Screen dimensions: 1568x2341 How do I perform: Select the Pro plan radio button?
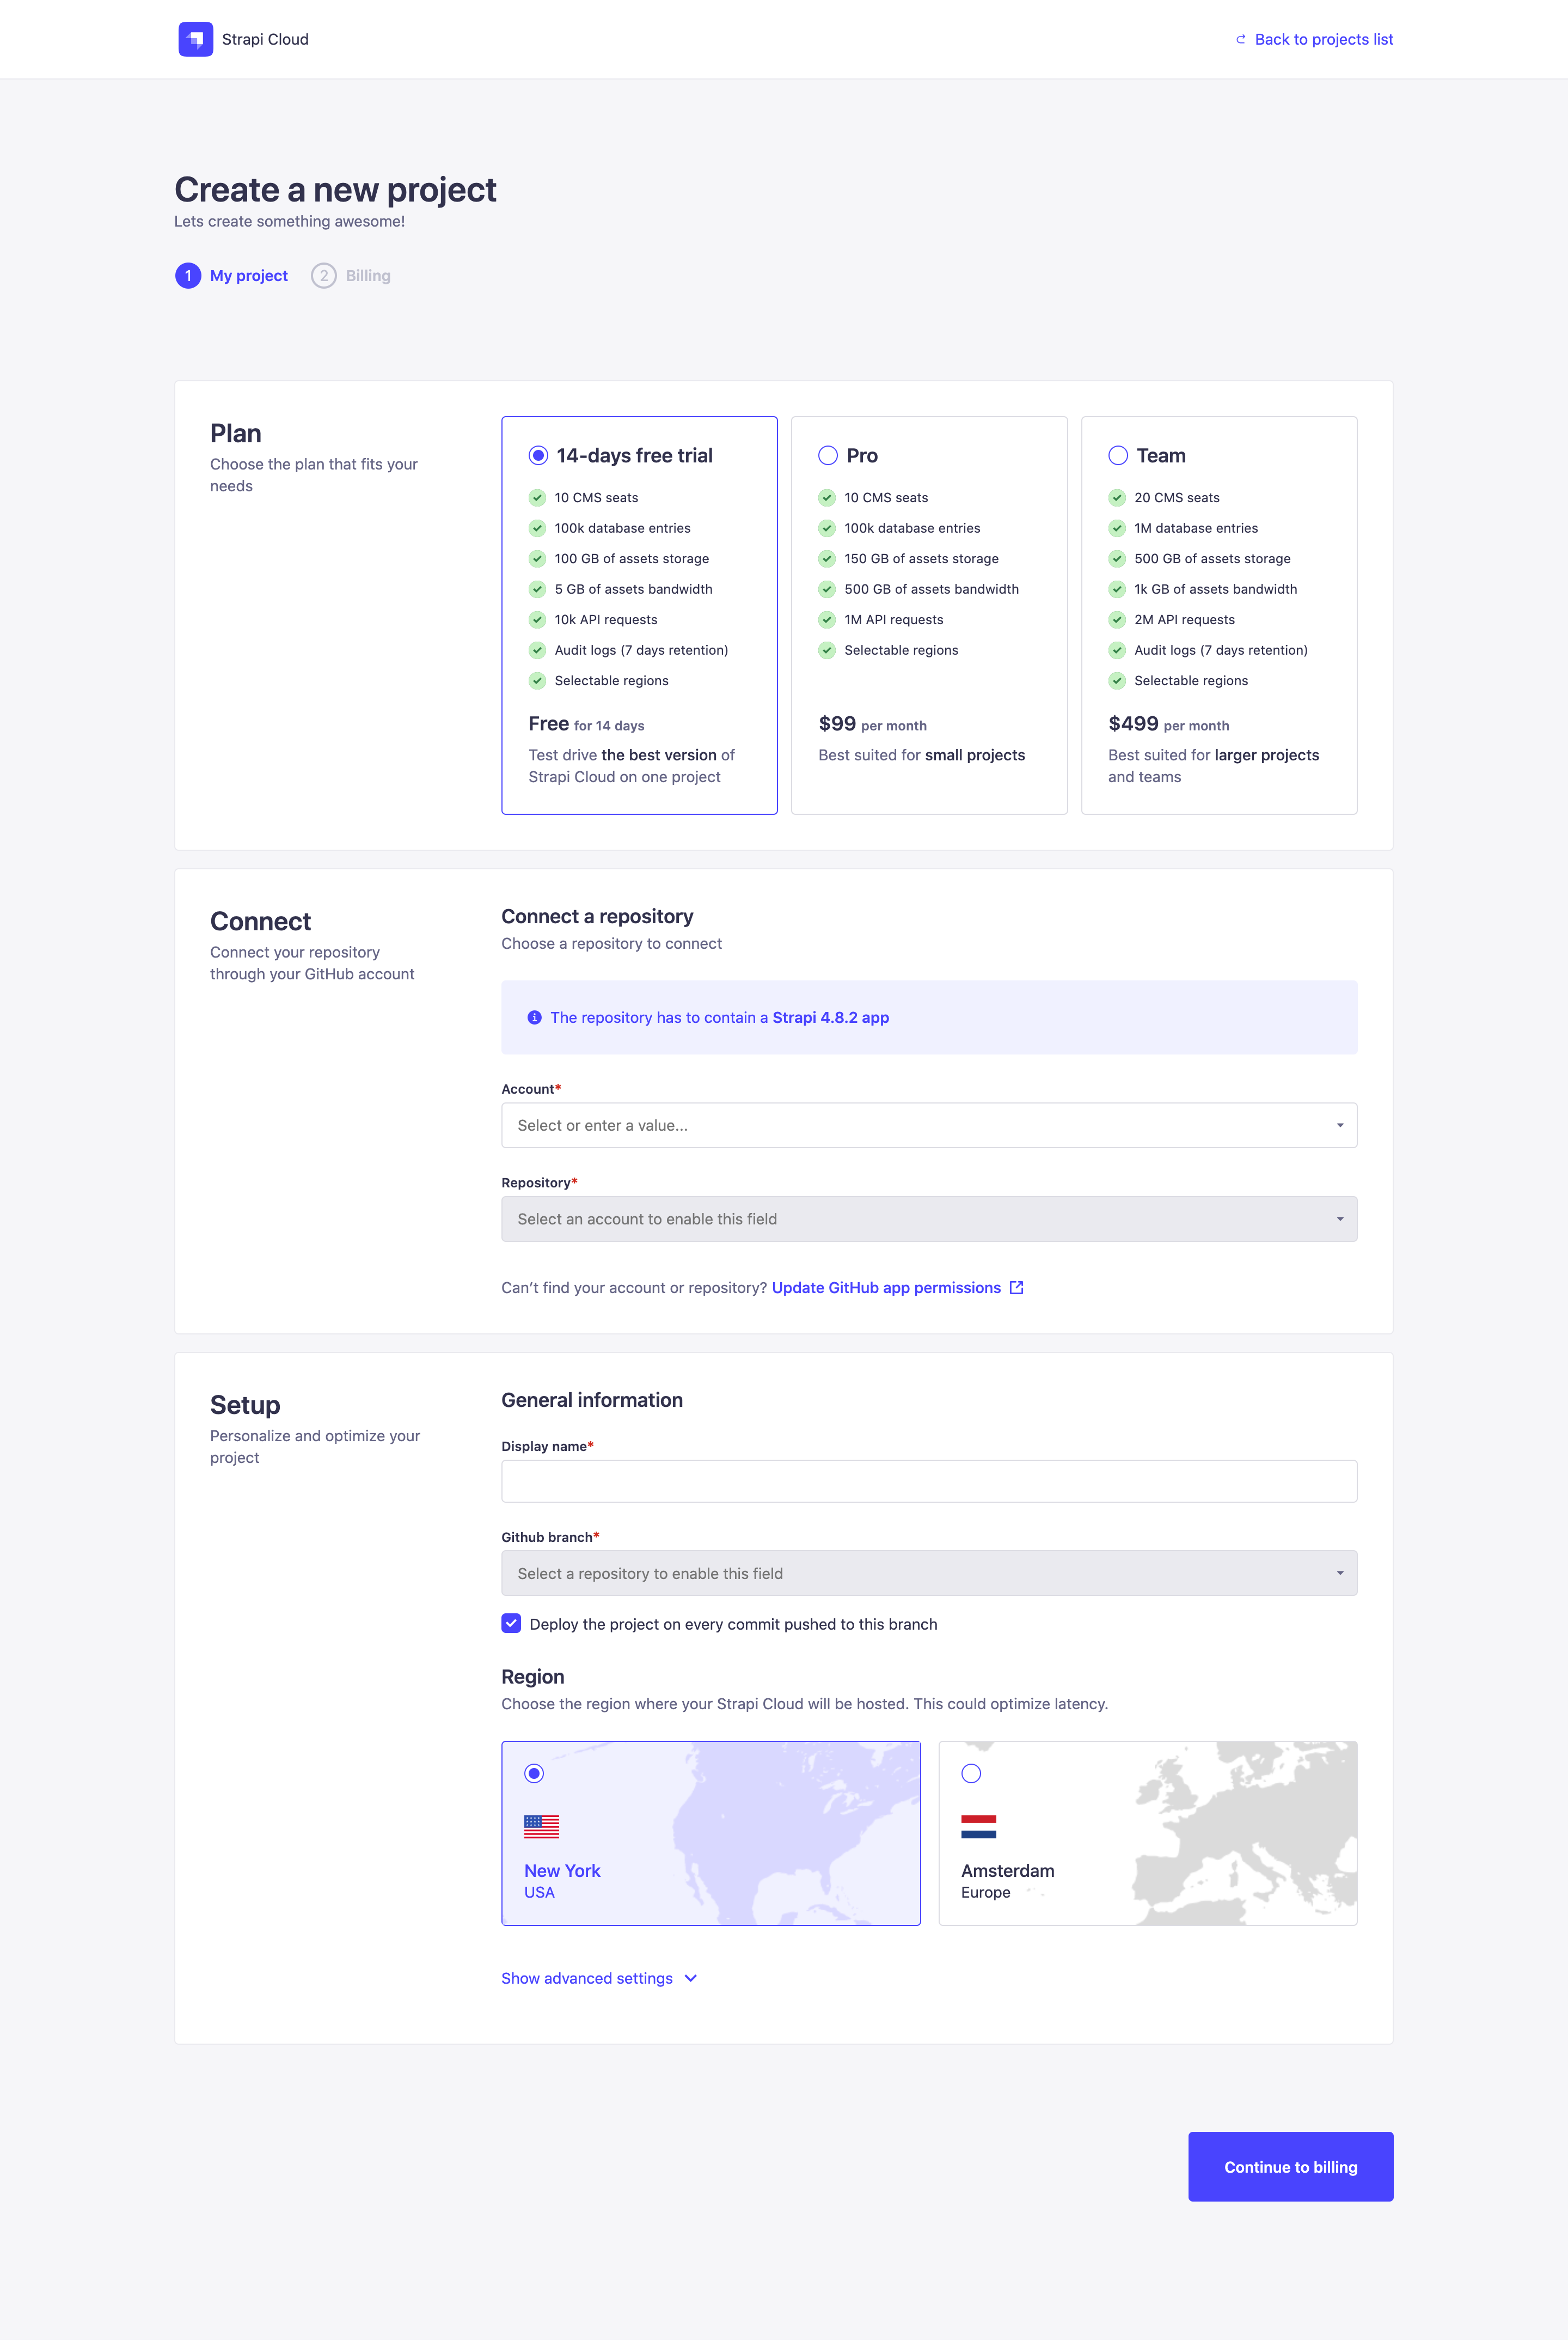coord(828,455)
